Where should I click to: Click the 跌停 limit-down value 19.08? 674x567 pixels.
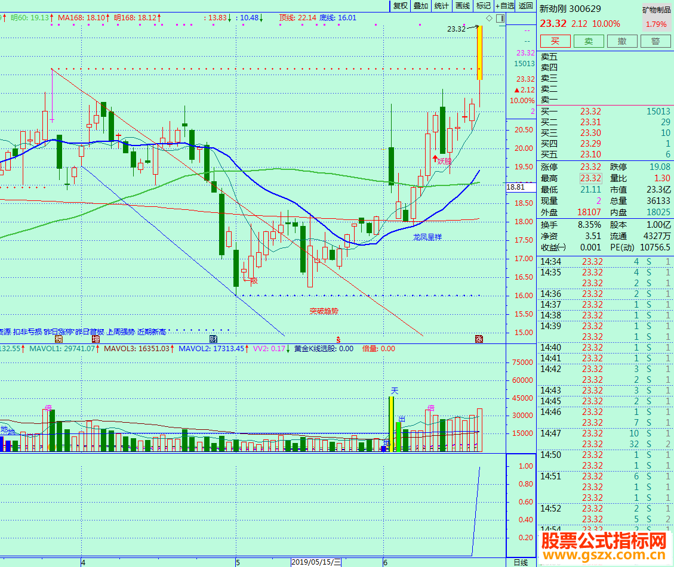660,167
